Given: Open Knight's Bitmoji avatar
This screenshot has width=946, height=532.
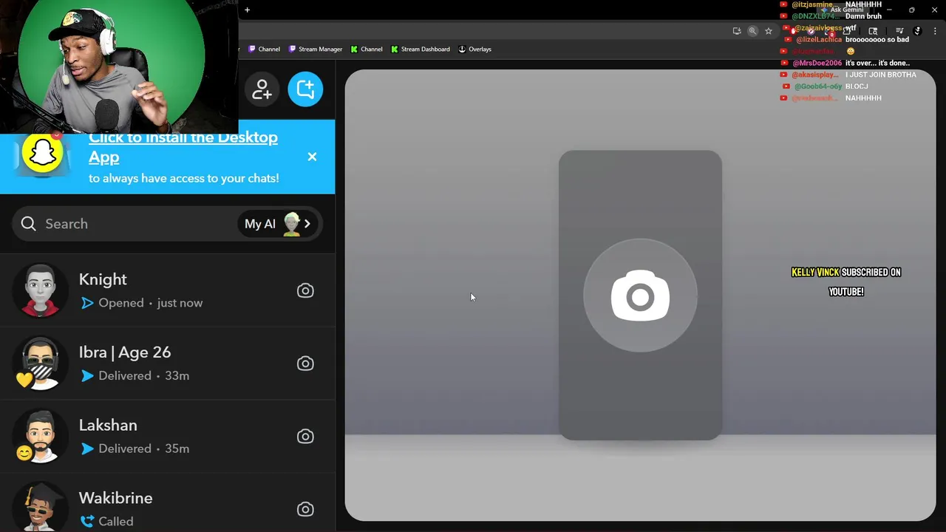Looking at the screenshot, I should tap(40, 290).
